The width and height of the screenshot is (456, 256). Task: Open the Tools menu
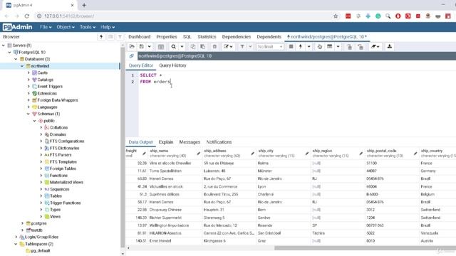(x=88, y=27)
